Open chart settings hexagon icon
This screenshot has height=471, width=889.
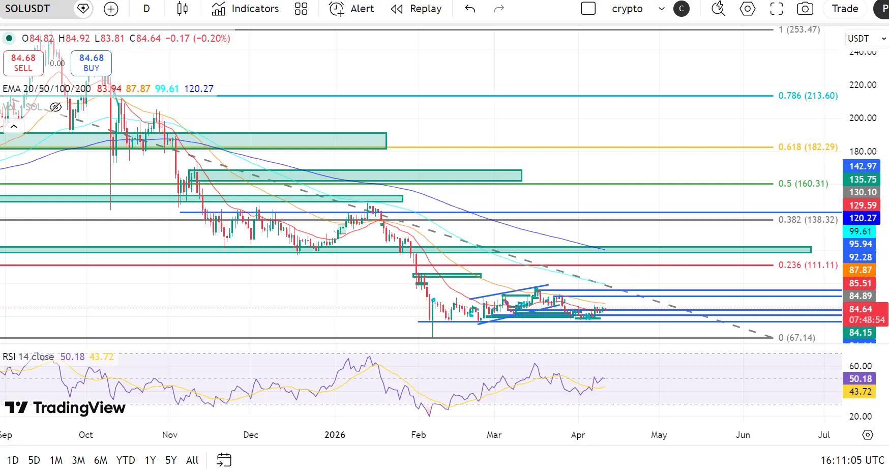pos(747,9)
